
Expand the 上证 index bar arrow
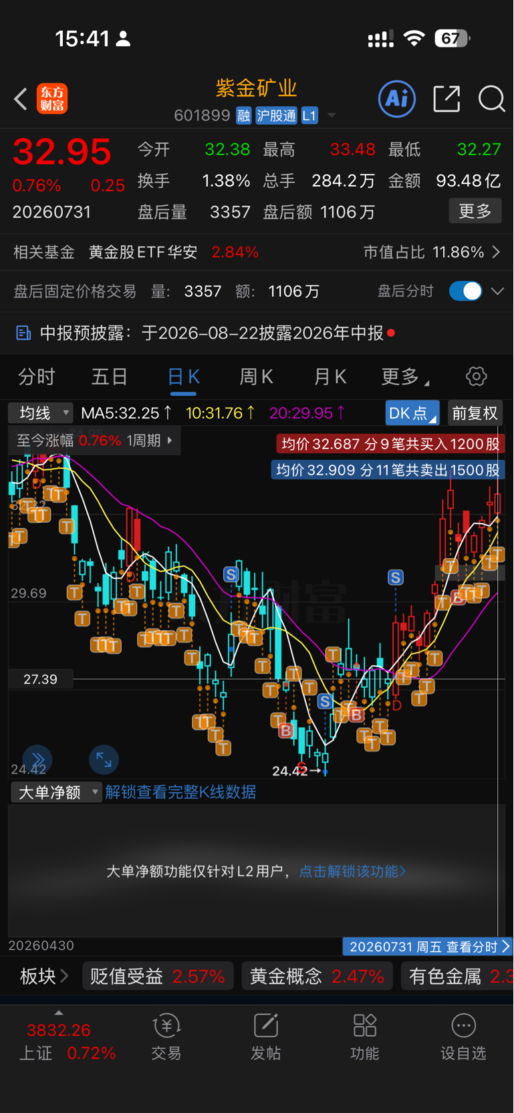tap(59, 1013)
